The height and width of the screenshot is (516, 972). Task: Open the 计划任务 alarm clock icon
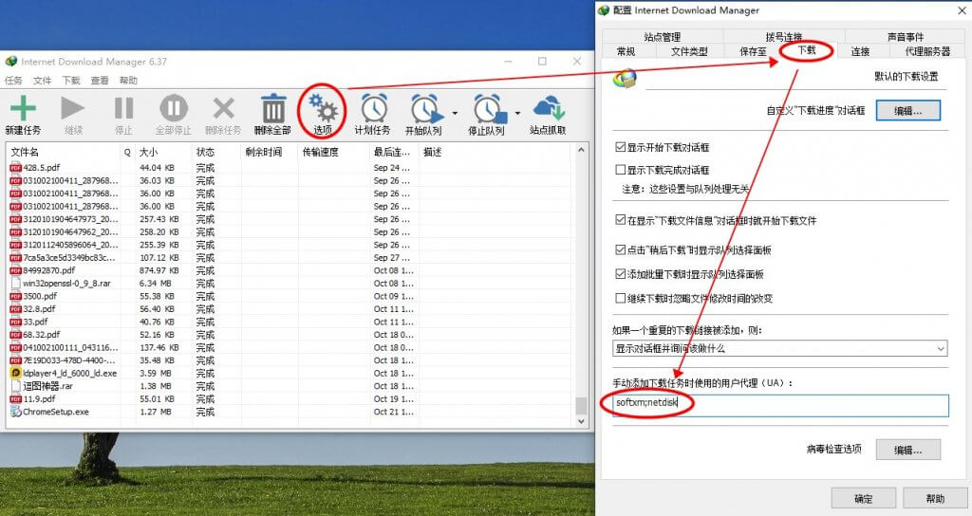click(x=374, y=108)
